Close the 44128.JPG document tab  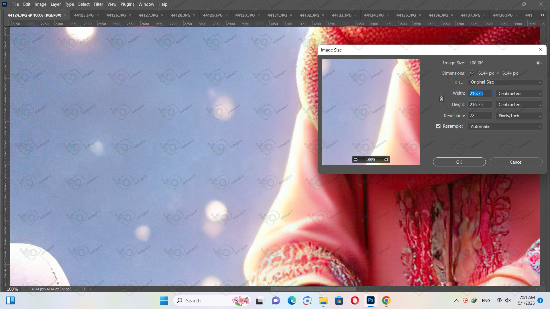click(x=194, y=15)
